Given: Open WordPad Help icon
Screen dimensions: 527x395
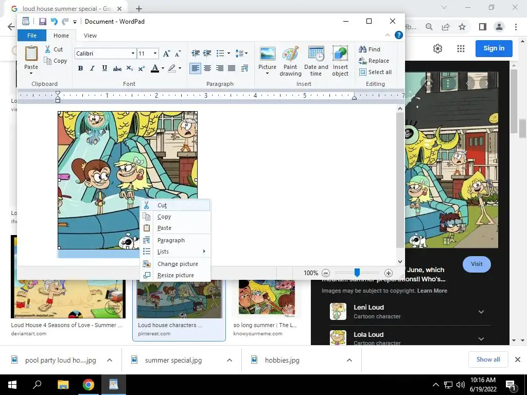Looking at the screenshot, I should click(x=399, y=35).
